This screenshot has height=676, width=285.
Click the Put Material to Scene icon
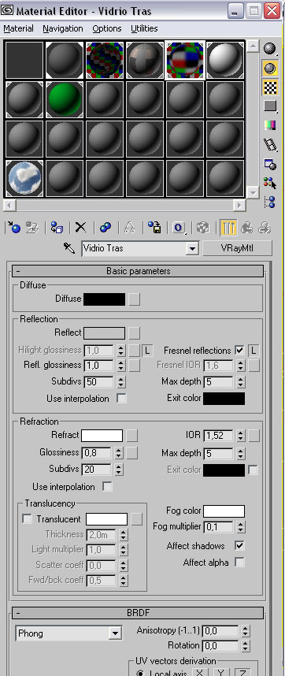pyautogui.click(x=31, y=227)
